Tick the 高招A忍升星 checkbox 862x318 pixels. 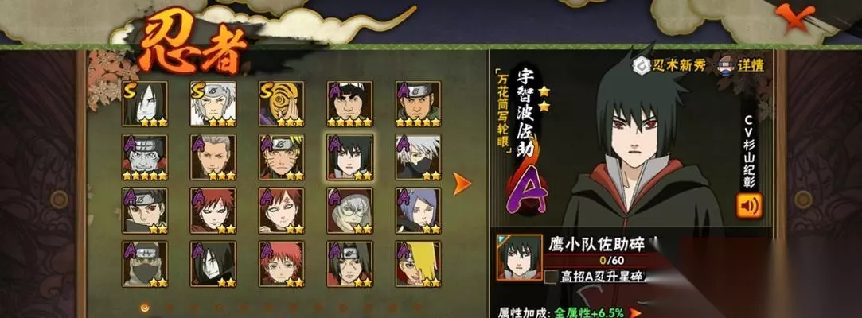551,276
